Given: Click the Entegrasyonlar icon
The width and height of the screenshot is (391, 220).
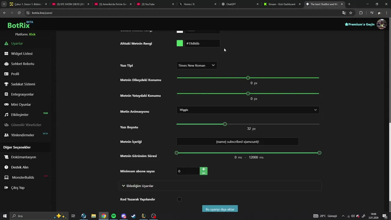Looking at the screenshot, I should pyautogui.click(x=6, y=94).
